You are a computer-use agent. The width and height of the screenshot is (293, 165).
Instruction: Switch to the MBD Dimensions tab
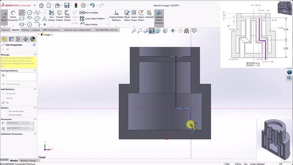51,30
